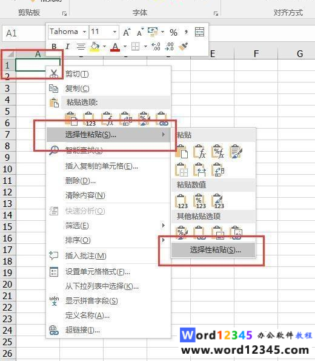This screenshot has height=361, width=315.
Task: Apply the yellow fill color bucket
Action: click(x=95, y=47)
